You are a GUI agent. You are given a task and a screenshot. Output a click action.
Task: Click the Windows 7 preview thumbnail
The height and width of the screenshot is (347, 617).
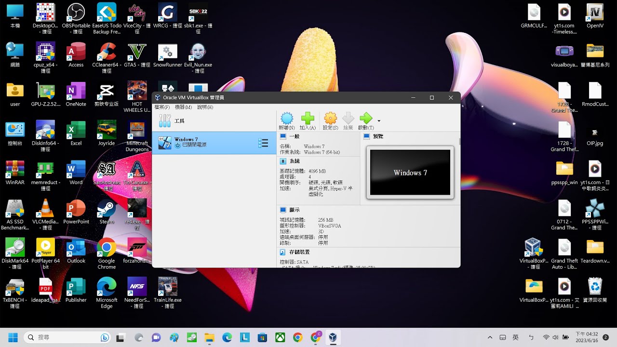(x=410, y=173)
